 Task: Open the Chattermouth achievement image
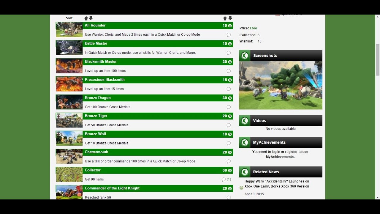69,157
